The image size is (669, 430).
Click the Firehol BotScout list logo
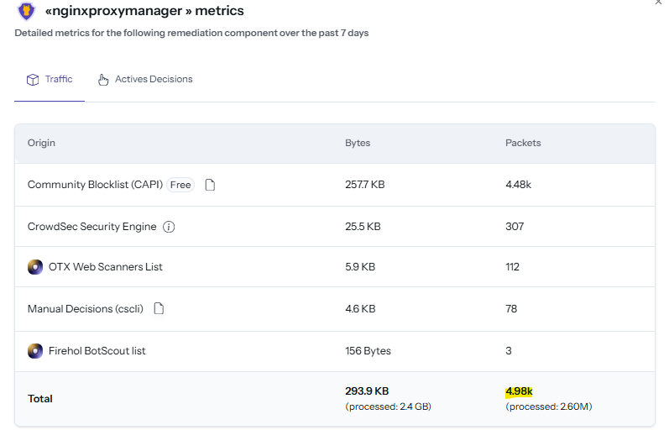tap(35, 351)
